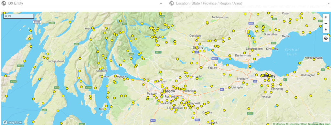Open the DX Entity dropdown field
This screenshot has height=125, width=331.
[x=86, y=3]
